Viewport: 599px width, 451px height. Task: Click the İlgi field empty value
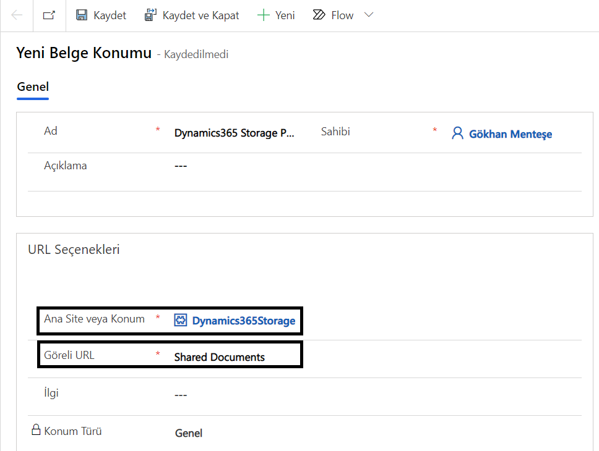(181, 395)
